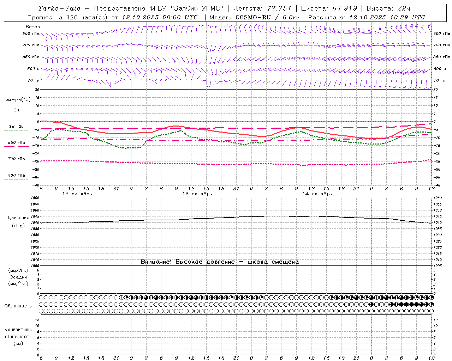Select the 'Долгота: 77.751' header field

262,8
